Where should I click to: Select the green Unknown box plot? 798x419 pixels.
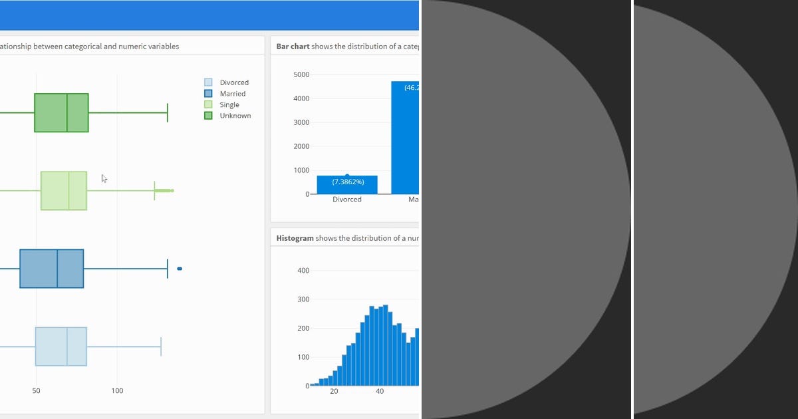click(61, 112)
